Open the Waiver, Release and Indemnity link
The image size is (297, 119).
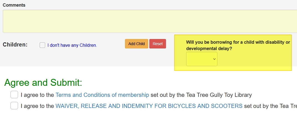point(149,106)
